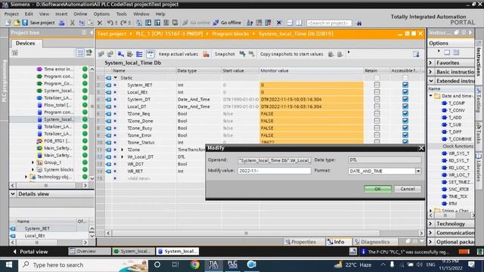484x272 pixels.
Task: Open the Tools menu
Action: [121, 14]
